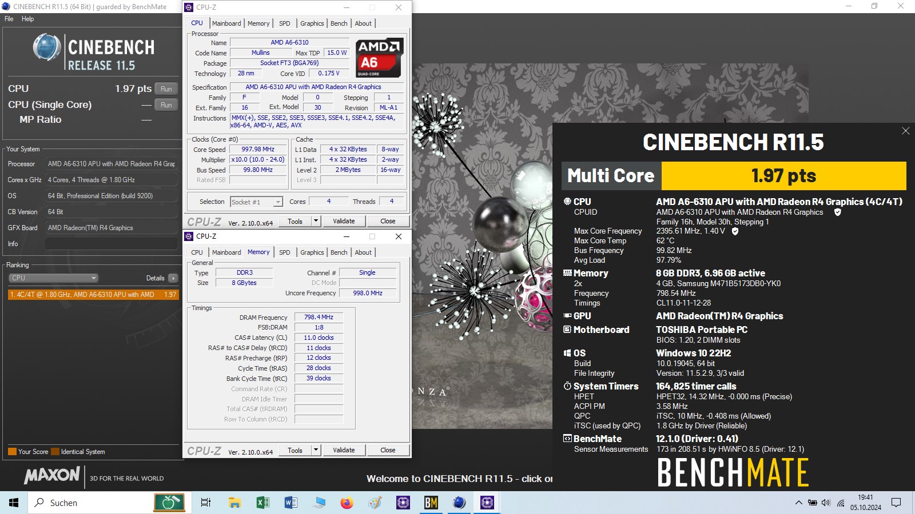This screenshot has width=915, height=514.
Task: Run the CPU Single Core benchmark
Action: point(166,105)
